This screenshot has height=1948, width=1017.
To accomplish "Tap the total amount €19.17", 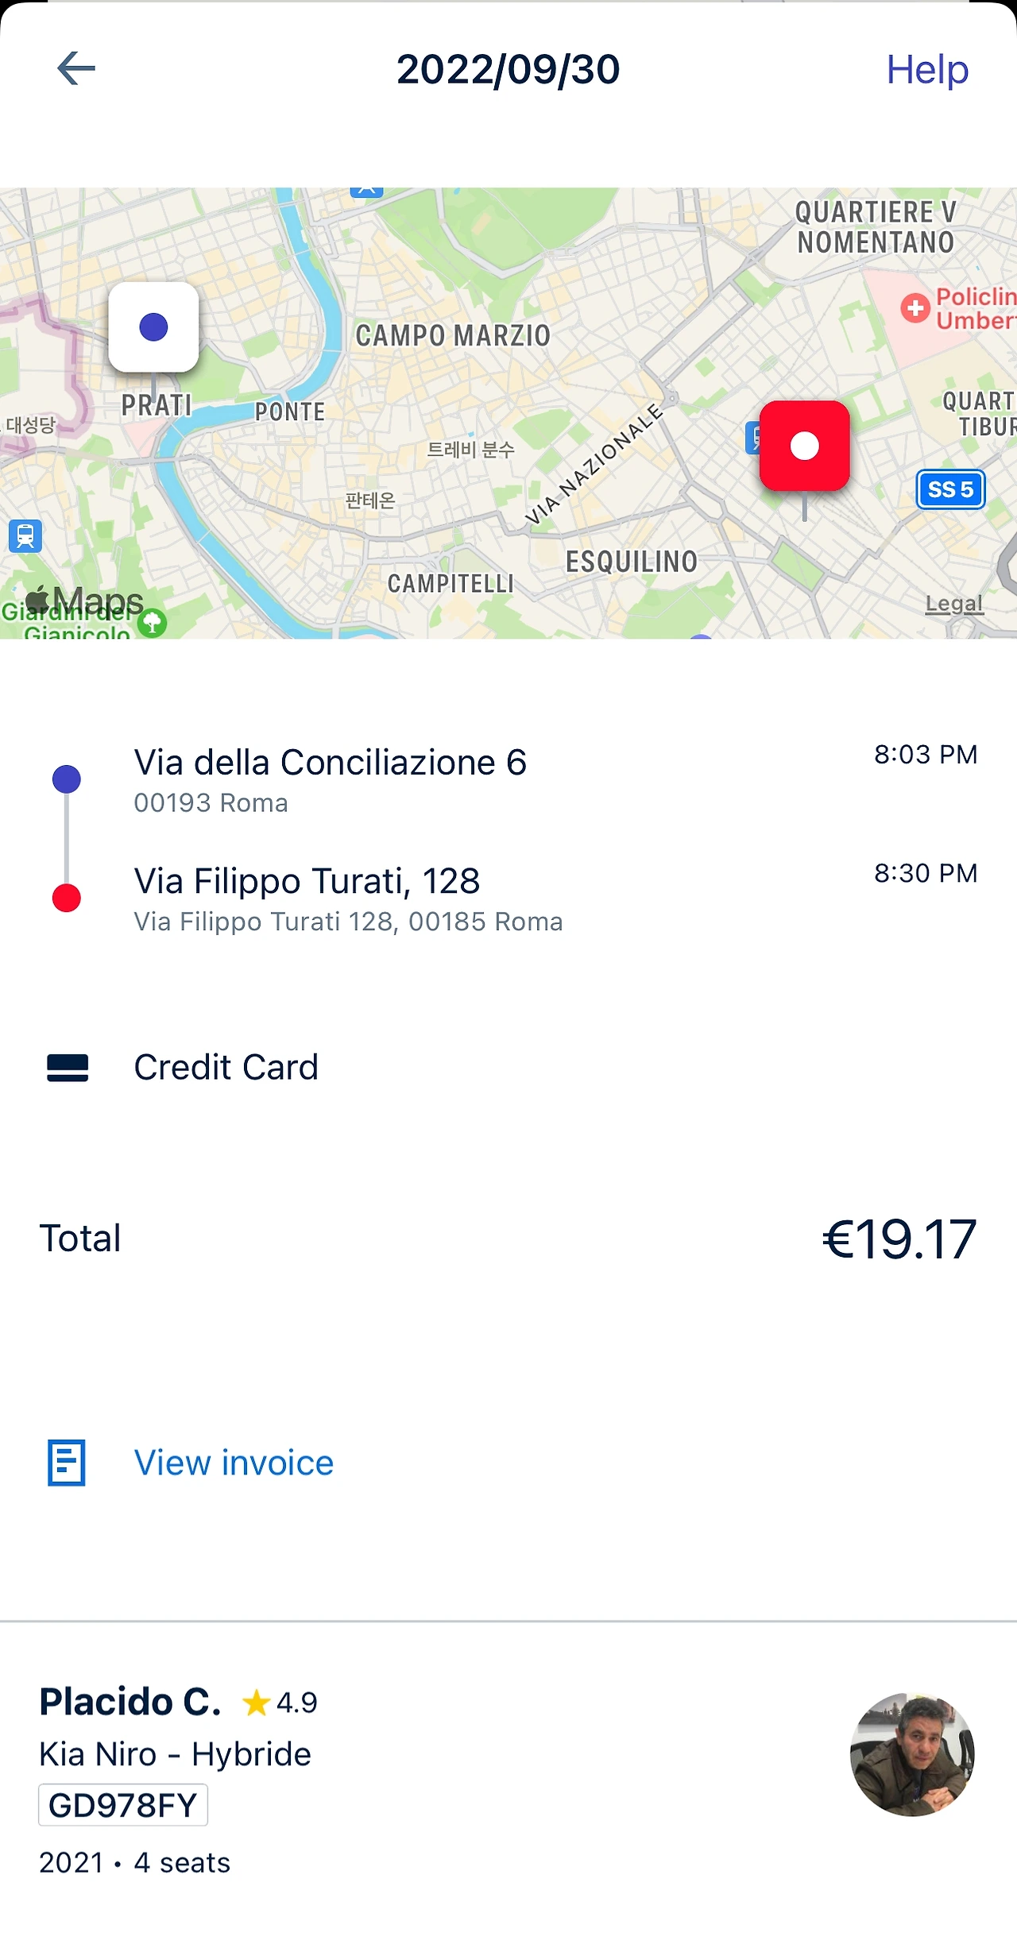I will pos(899,1239).
